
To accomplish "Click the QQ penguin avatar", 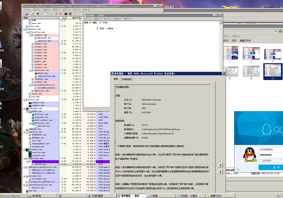I will coord(250,155).
